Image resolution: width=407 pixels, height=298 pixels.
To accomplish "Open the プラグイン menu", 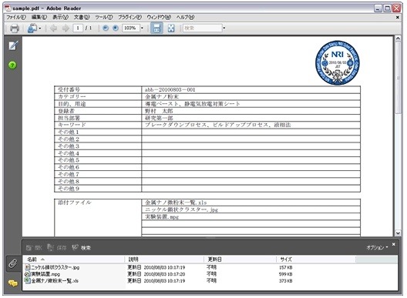I will (129, 17).
